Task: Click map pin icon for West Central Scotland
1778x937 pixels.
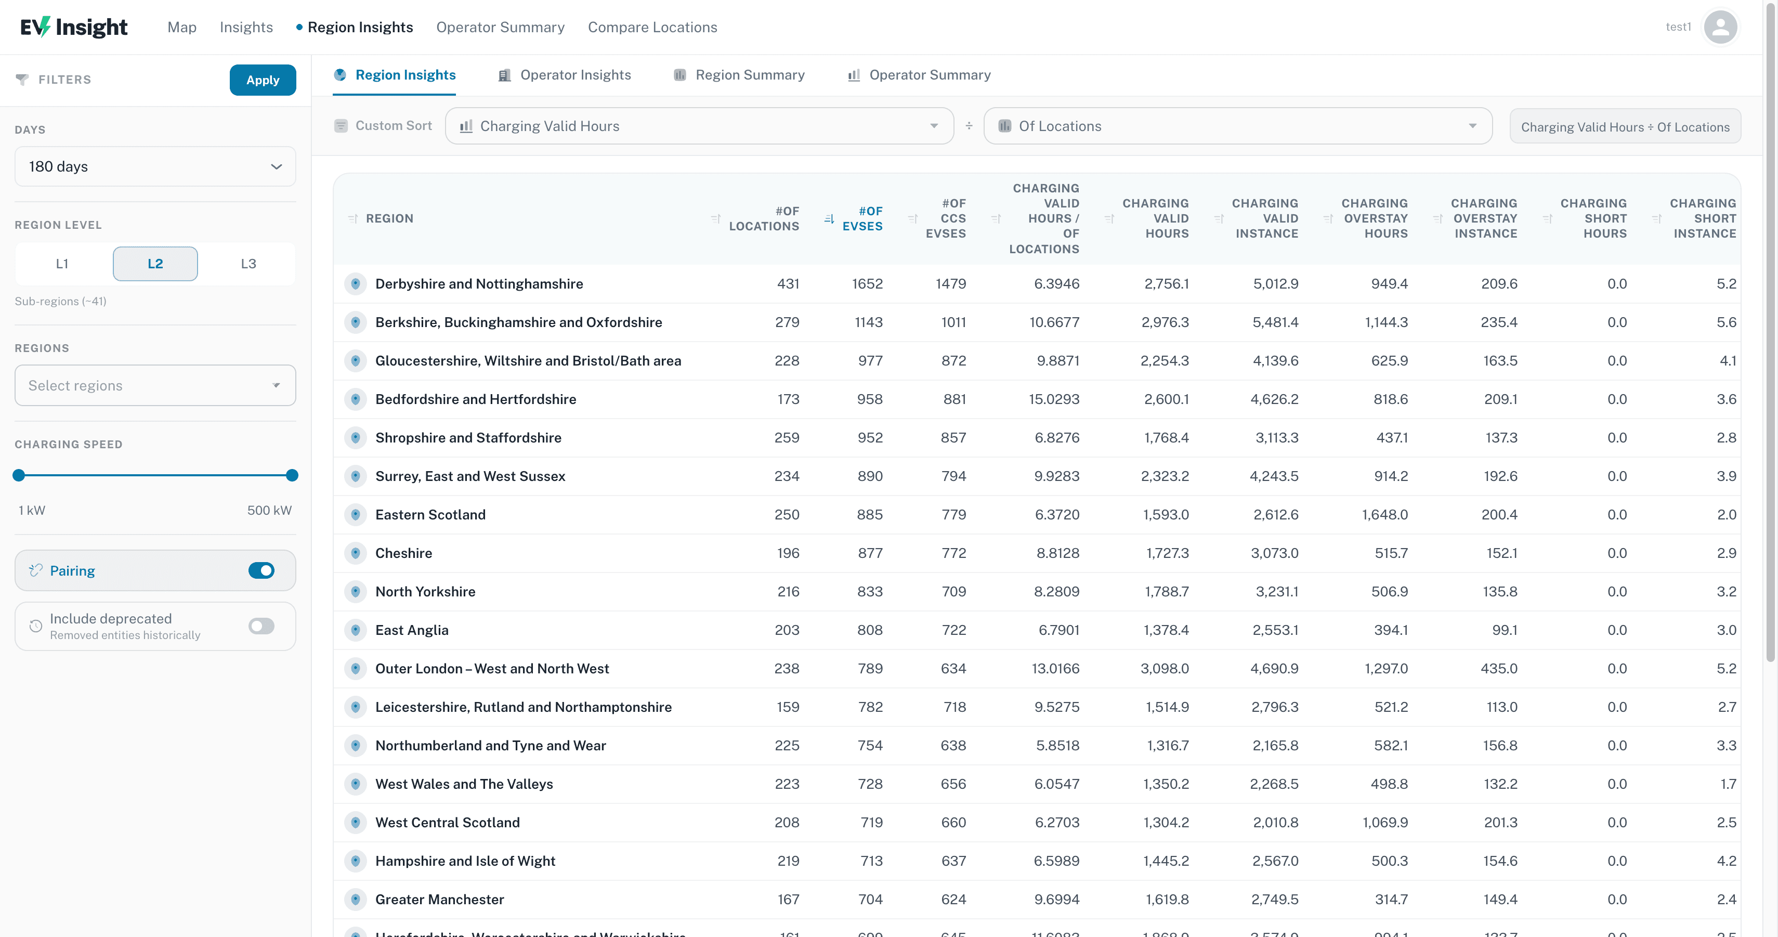Action: tap(356, 823)
